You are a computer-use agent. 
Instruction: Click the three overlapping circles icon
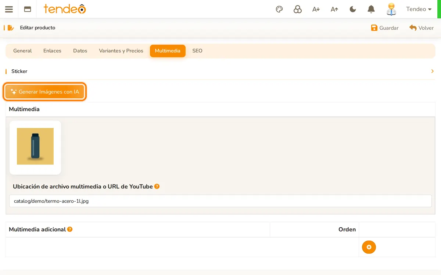pyautogui.click(x=298, y=9)
